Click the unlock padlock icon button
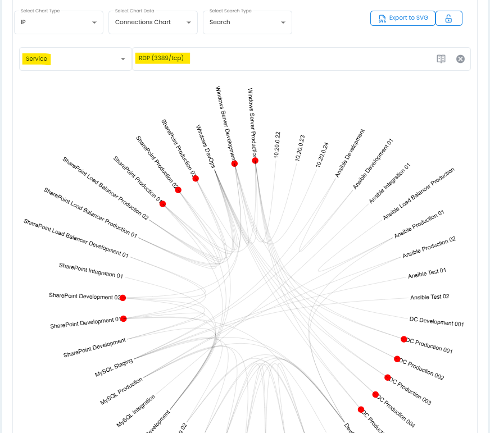Viewport: 490px width, 433px height. pos(448,18)
